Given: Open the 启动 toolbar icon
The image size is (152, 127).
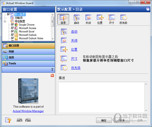Looking at the screenshot, I should [x=77, y=19].
